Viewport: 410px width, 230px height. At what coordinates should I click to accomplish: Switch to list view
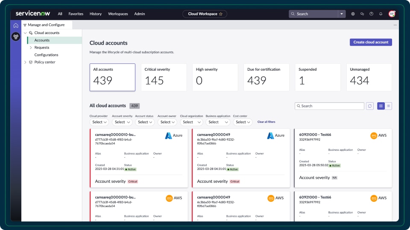click(388, 106)
